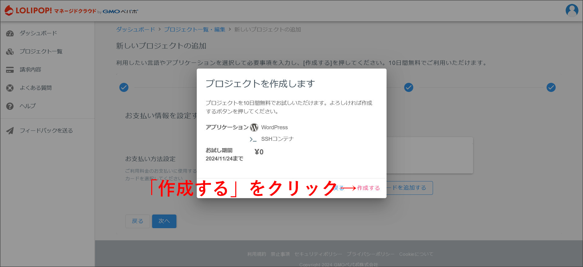
Task: Open ダッシュボード in the sidebar
Action: tap(38, 33)
